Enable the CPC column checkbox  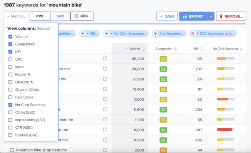pyautogui.click(x=10, y=59)
